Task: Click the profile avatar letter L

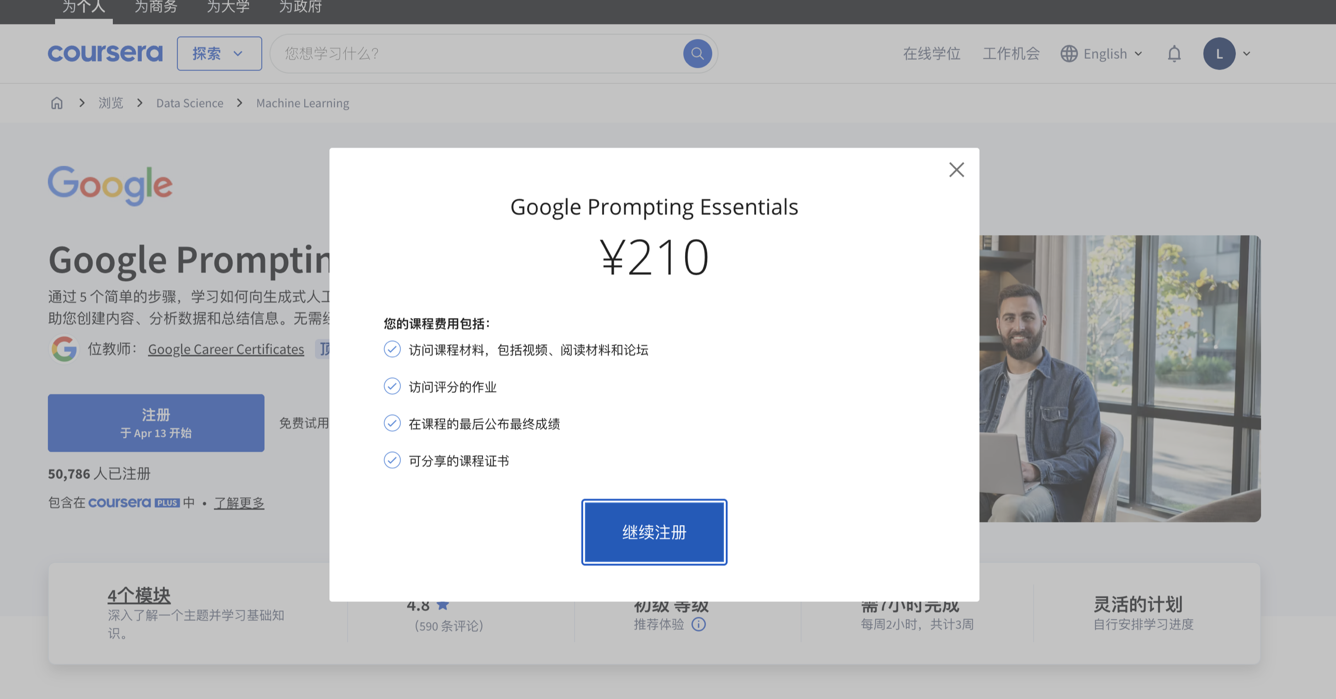Action: (x=1219, y=54)
